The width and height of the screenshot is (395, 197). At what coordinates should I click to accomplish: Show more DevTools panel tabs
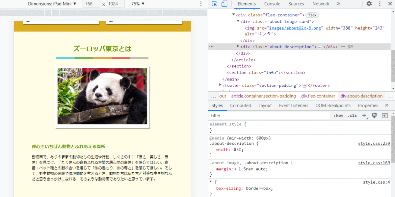[x=338, y=4]
